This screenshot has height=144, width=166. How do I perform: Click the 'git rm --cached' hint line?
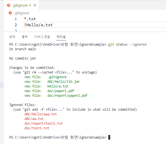tap(55, 72)
